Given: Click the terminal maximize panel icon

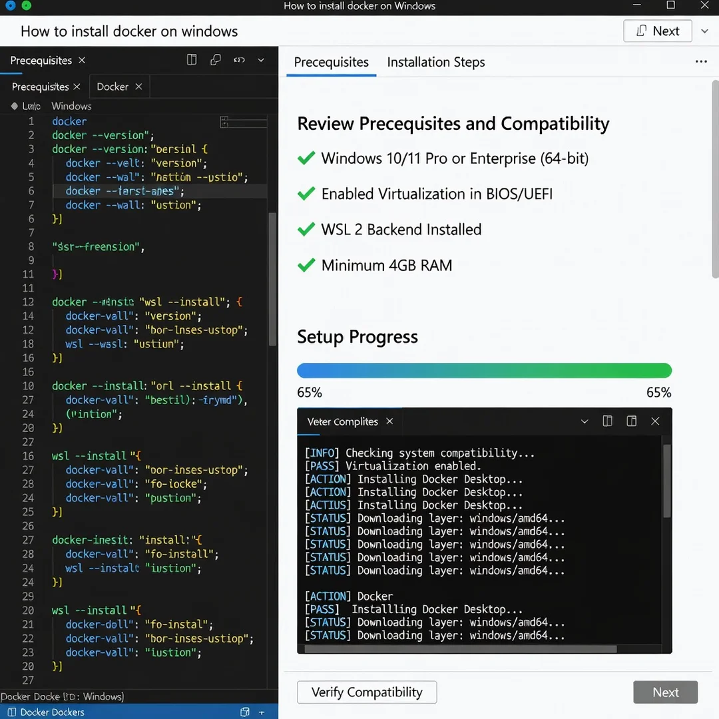Looking at the screenshot, I should [631, 421].
